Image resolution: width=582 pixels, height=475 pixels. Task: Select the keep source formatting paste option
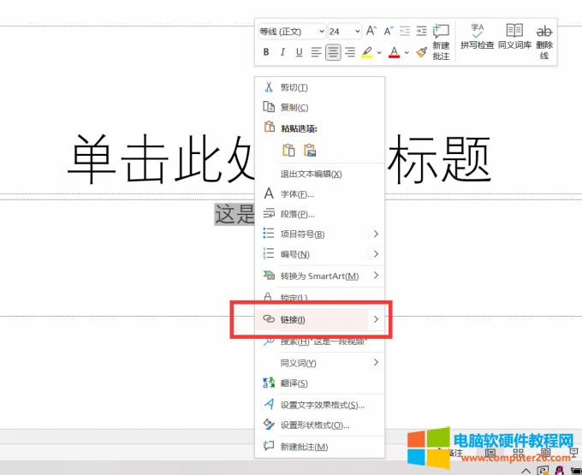(289, 151)
